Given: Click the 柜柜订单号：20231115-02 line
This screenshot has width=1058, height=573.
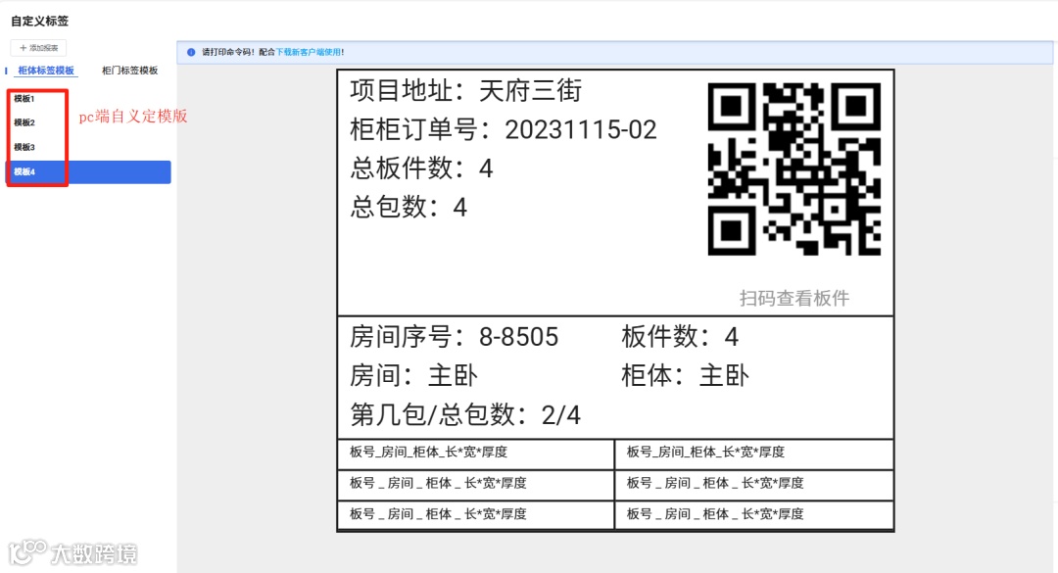Looking at the screenshot, I should tap(503, 129).
